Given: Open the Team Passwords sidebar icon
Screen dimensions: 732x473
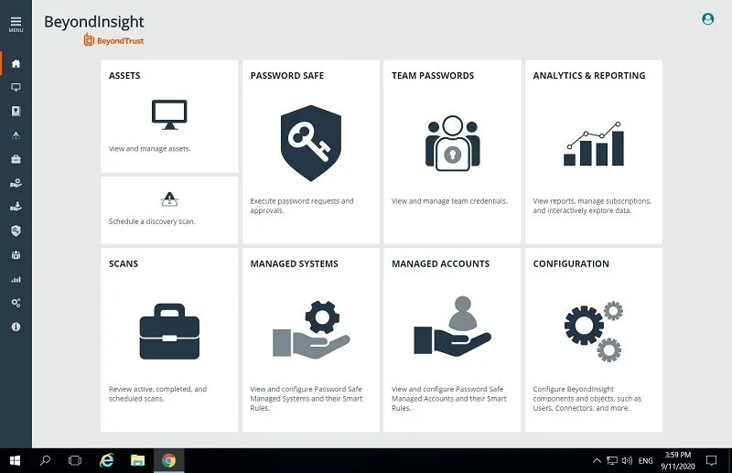Looking at the screenshot, I should tap(16, 255).
